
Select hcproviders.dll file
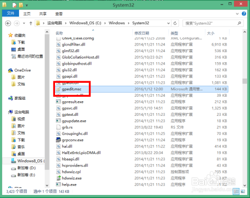75,165
